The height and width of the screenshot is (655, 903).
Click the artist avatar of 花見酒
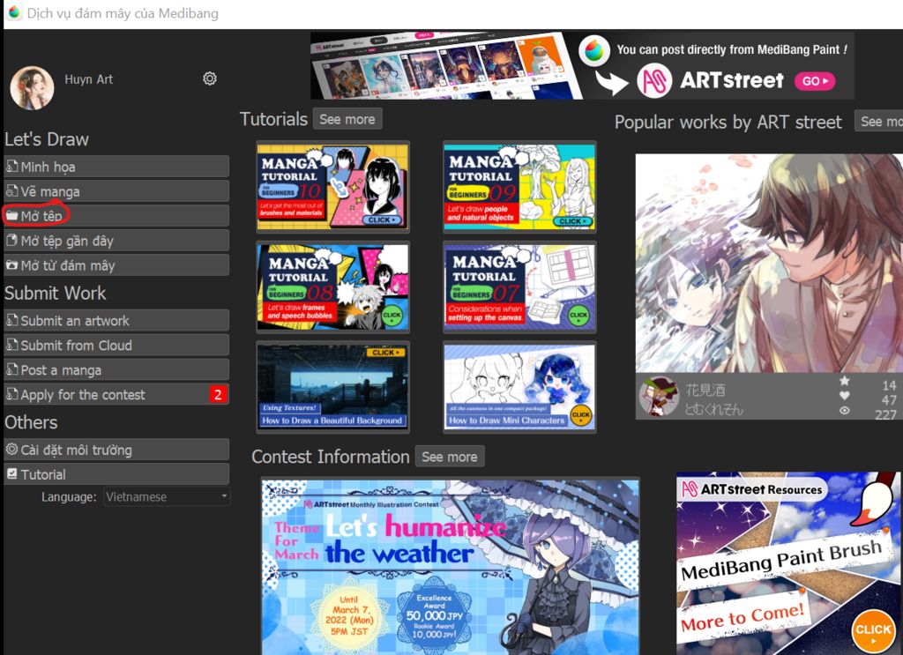660,396
